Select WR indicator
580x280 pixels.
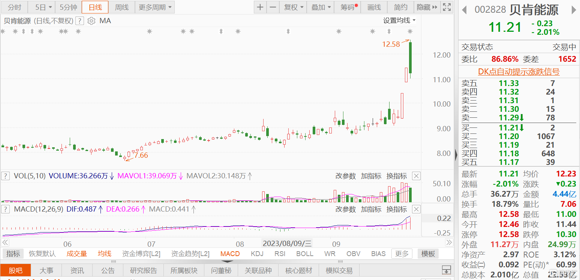click(x=330, y=254)
